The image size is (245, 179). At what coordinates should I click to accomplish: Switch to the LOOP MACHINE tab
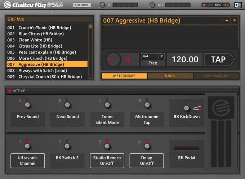217,76
